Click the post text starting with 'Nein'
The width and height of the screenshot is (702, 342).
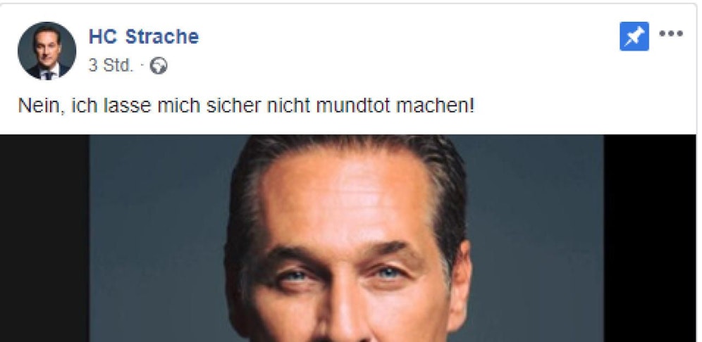pyautogui.click(x=246, y=106)
